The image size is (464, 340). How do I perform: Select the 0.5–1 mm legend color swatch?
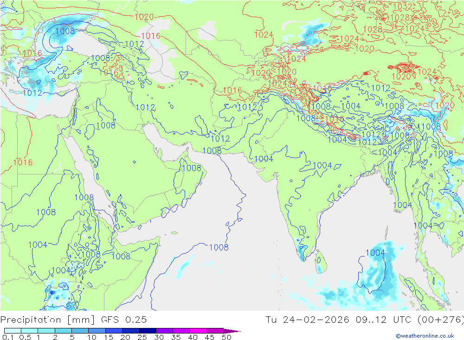point(30,331)
